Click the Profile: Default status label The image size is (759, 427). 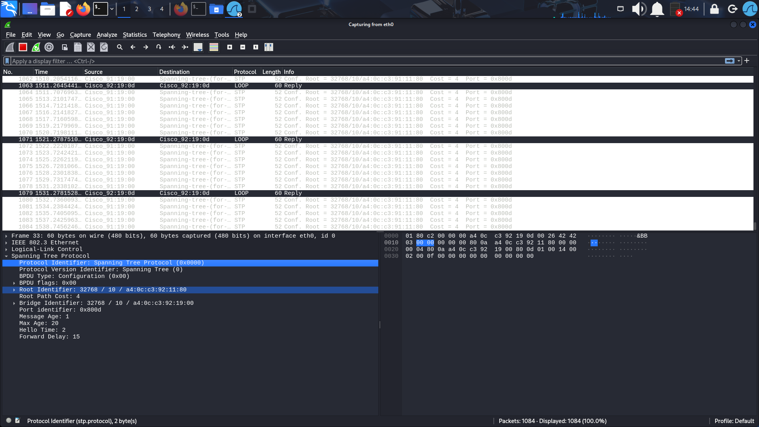[734, 421]
